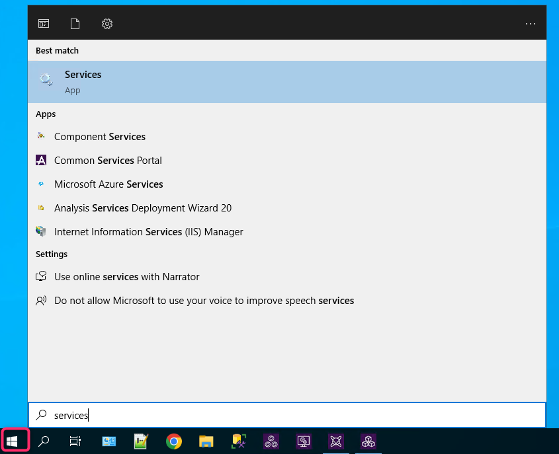Click the IIS Manager globe icon
The width and height of the screenshot is (559, 454).
pos(41,231)
